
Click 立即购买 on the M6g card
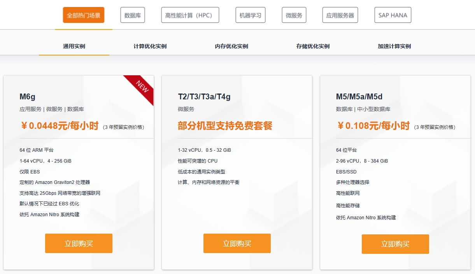[x=79, y=243]
